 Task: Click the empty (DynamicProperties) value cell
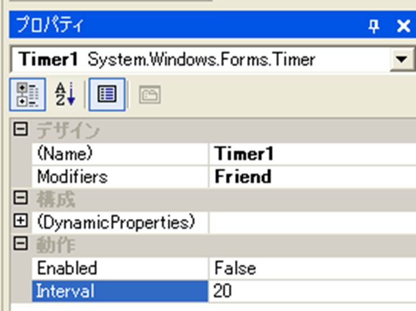click(x=311, y=222)
